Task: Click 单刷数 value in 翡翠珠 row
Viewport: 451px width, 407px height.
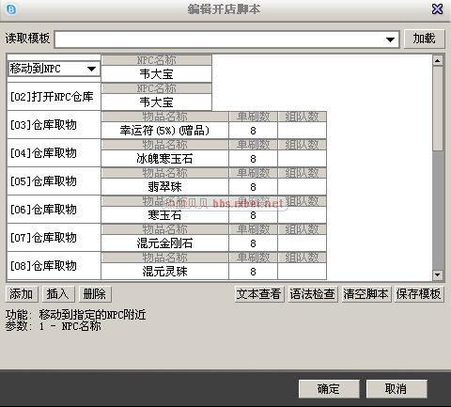Action: [x=253, y=187]
